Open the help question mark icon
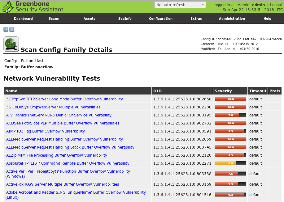Screen dimensions: 284x202 point(6,29)
